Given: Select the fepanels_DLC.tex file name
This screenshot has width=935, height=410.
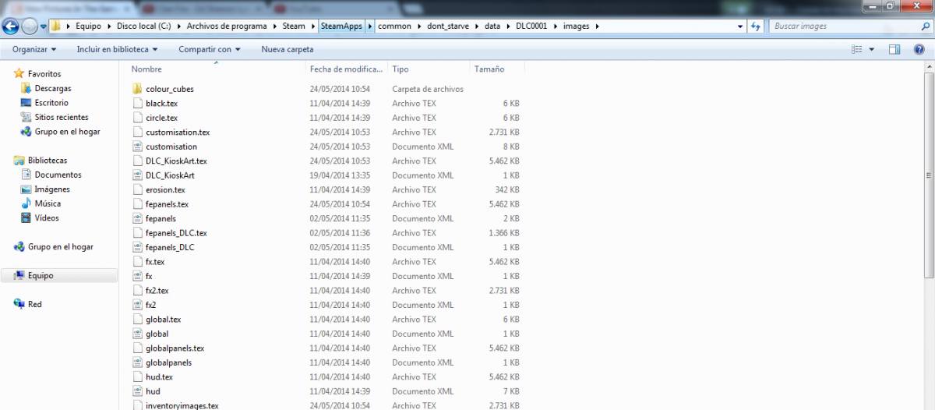Looking at the screenshot, I should (176, 233).
